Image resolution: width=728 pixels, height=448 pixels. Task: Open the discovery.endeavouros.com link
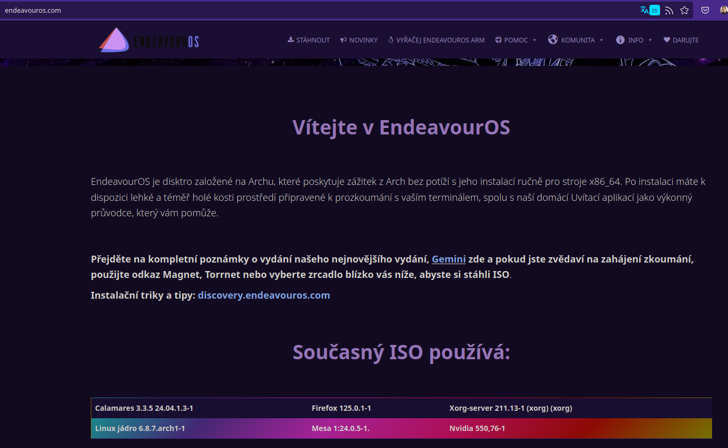[264, 295]
